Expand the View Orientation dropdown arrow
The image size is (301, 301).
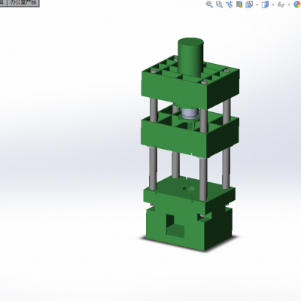tap(257, 5)
